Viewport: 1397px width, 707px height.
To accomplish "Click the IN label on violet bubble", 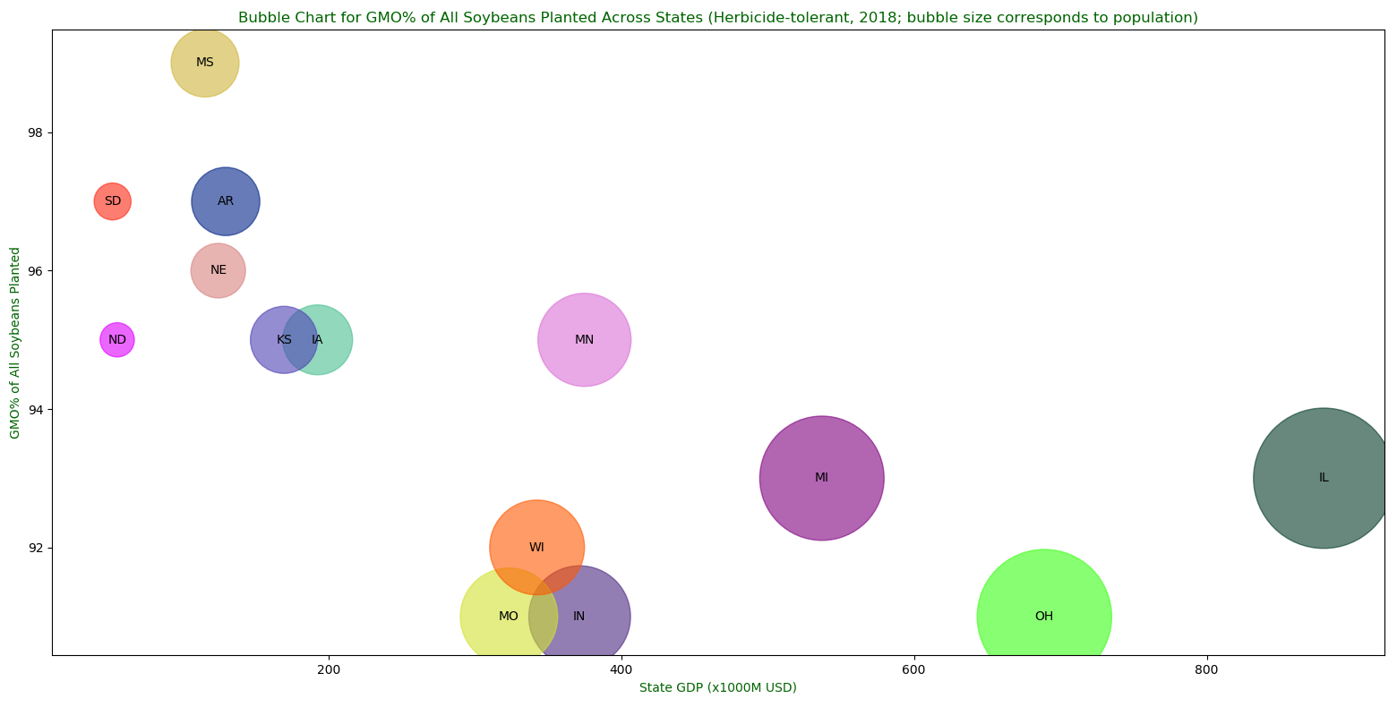I will click(x=579, y=617).
